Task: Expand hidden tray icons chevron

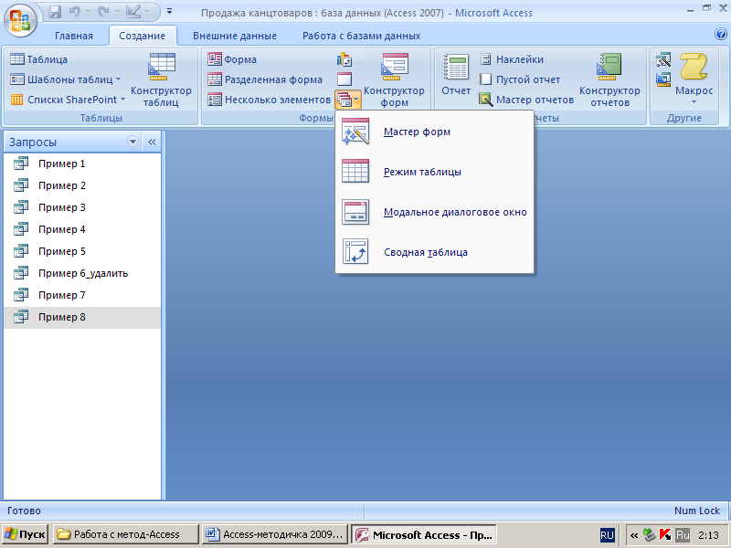Action: click(x=634, y=535)
